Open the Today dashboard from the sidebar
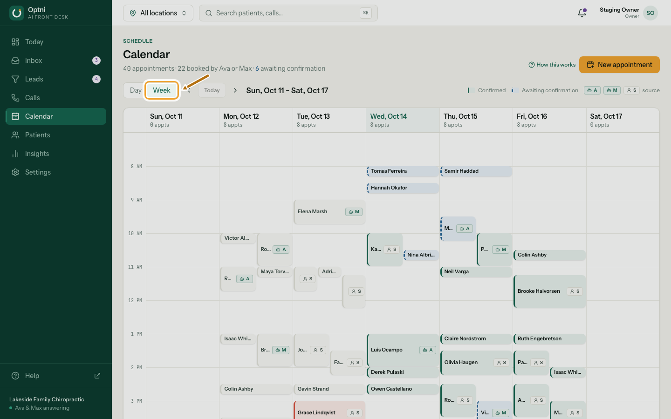The width and height of the screenshot is (671, 419). 56,42
